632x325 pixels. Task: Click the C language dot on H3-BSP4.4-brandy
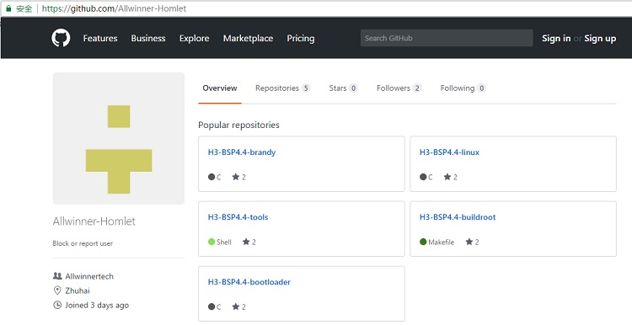pos(212,177)
